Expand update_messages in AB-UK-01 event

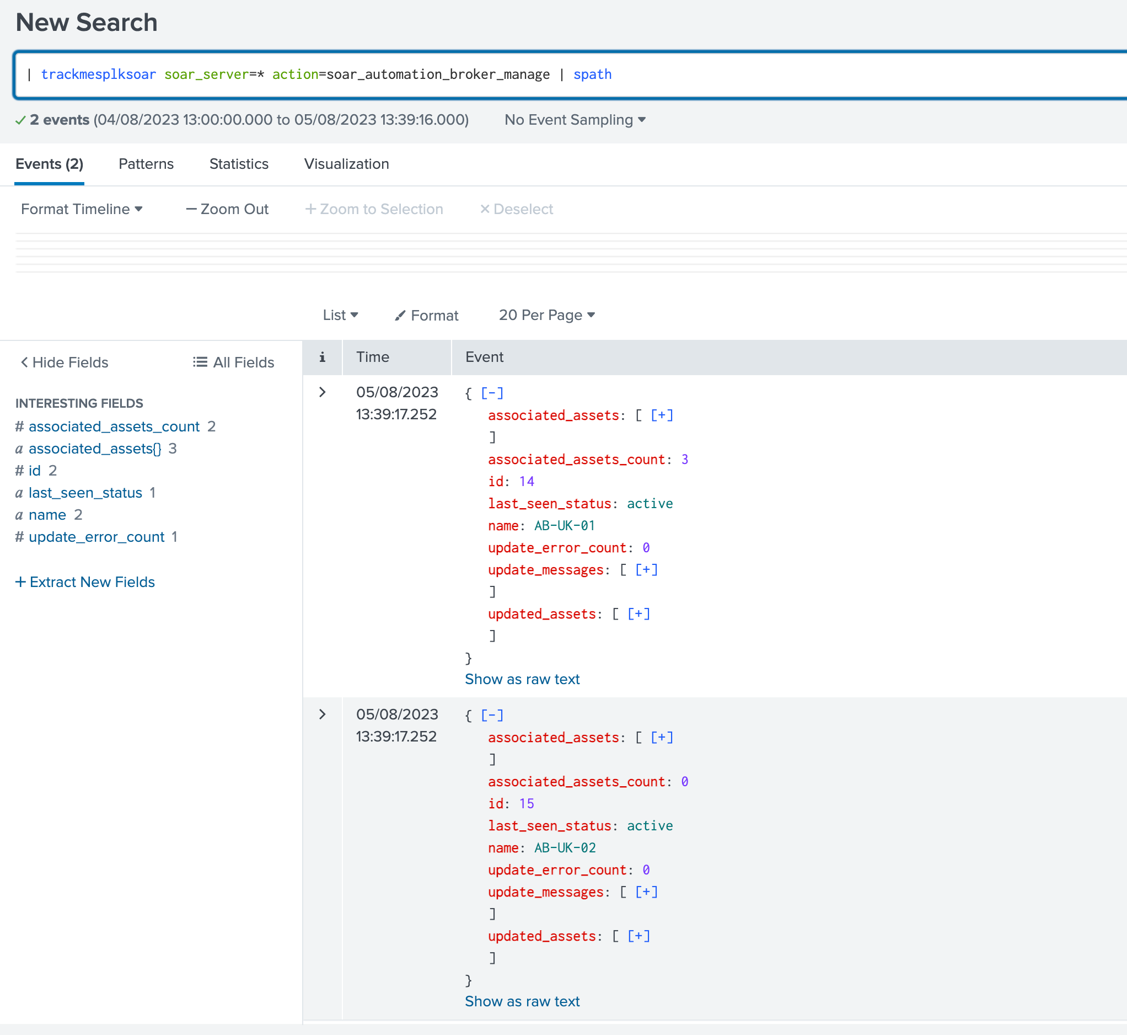click(646, 569)
